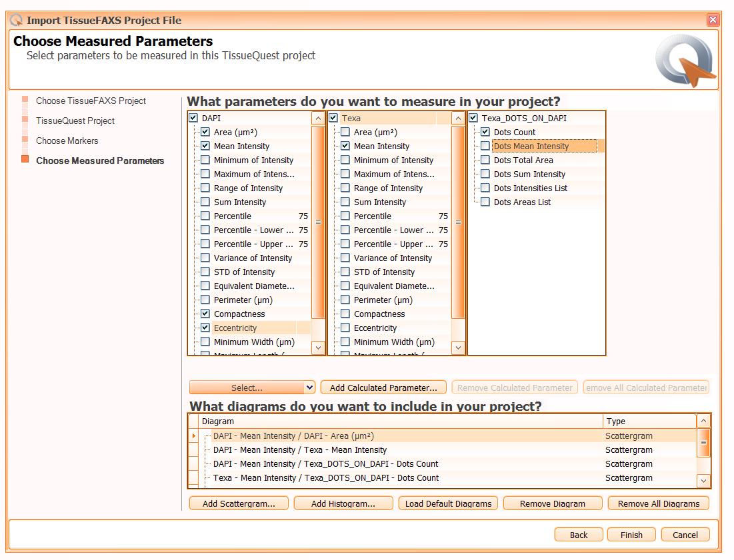Click the orange square beside Choose Measured Parameters
The image size is (734, 560).
[x=25, y=159]
